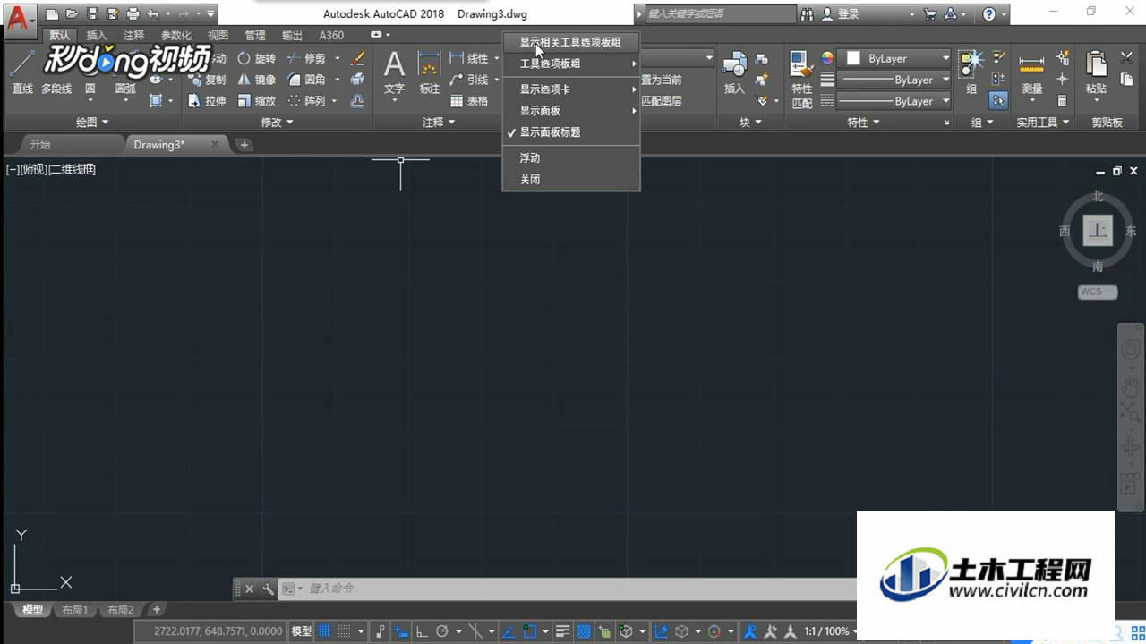Insert a Table (表格)
The image size is (1146, 644).
[x=469, y=101]
